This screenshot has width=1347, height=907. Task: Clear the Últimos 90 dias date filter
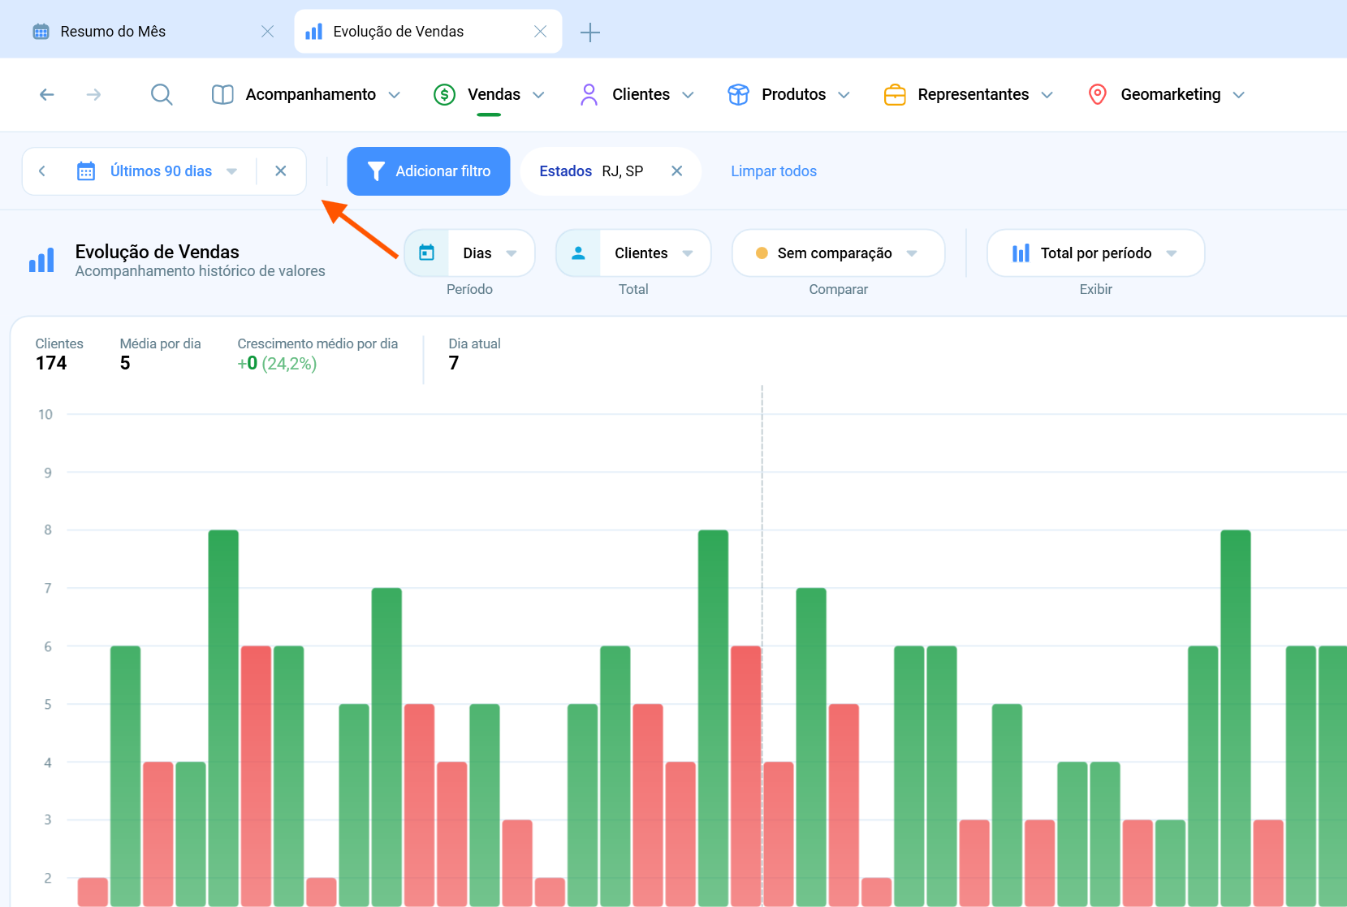click(x=281, y=171)
